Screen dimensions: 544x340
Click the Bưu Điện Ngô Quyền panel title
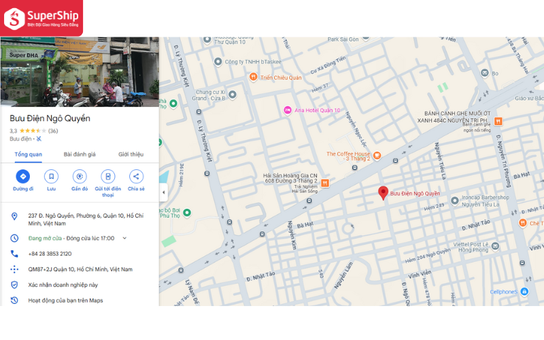coord(50,118)
